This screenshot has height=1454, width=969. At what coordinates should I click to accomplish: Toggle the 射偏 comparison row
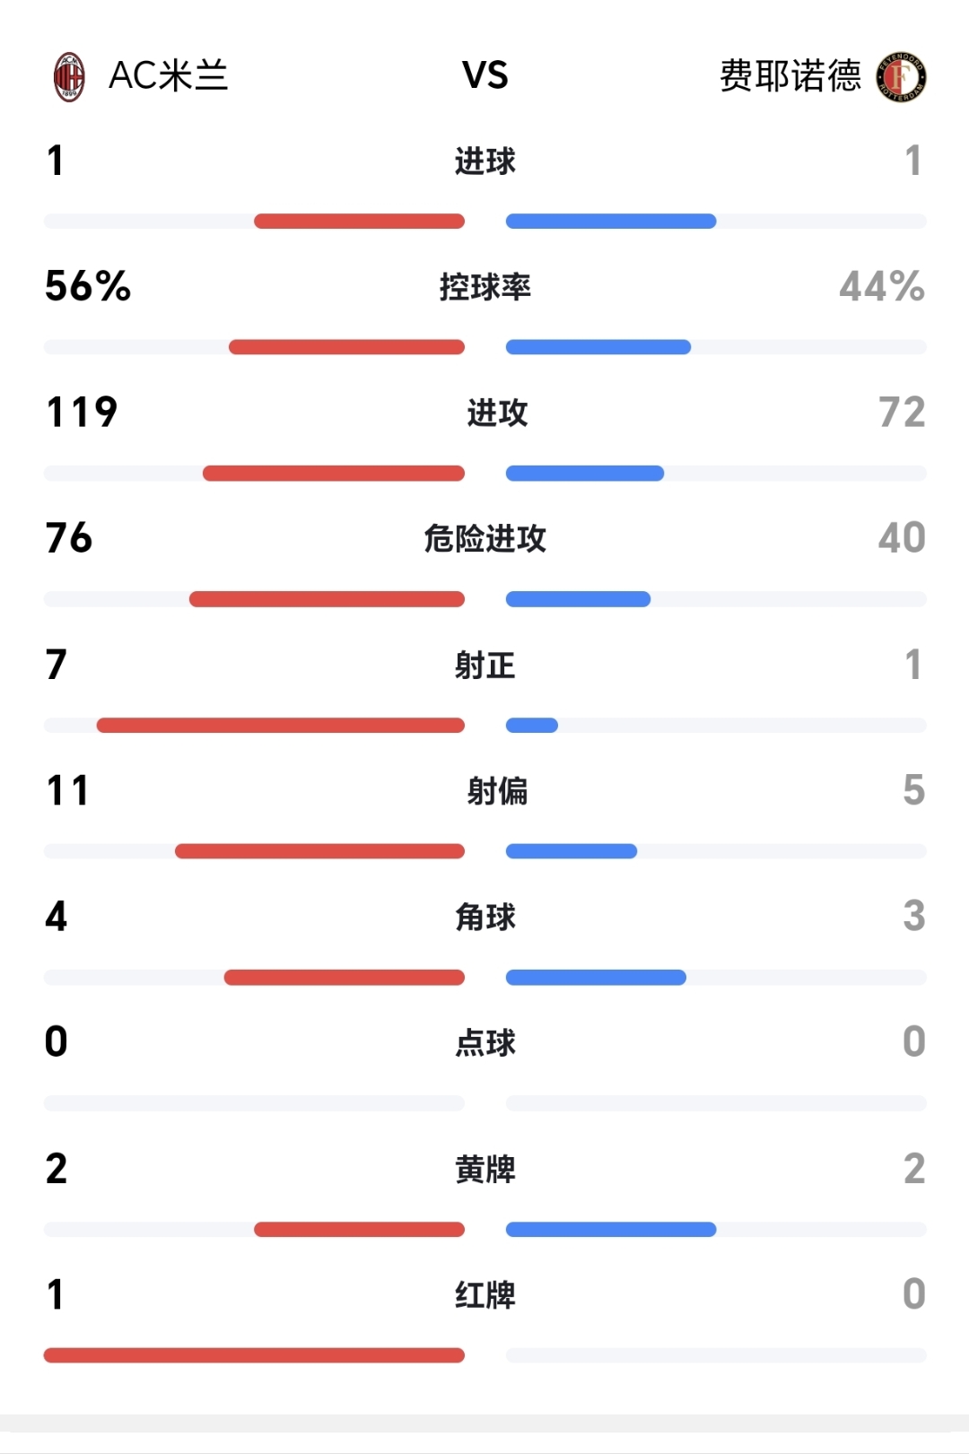pyautogui.click(x=484, y=792)
